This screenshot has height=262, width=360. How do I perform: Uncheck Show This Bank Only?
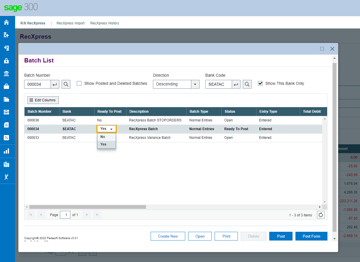(260, 83)
